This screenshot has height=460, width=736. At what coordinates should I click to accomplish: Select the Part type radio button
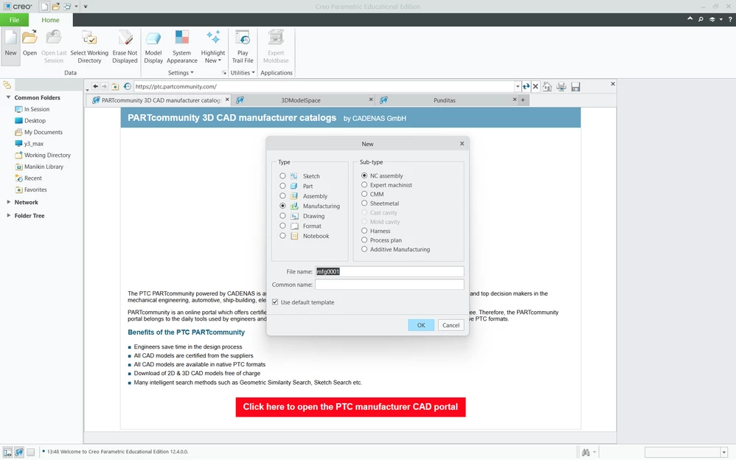(x=282, y=186)
